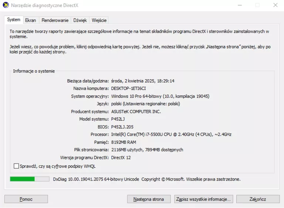Click the system model P452LJ value

click(118, 119)
